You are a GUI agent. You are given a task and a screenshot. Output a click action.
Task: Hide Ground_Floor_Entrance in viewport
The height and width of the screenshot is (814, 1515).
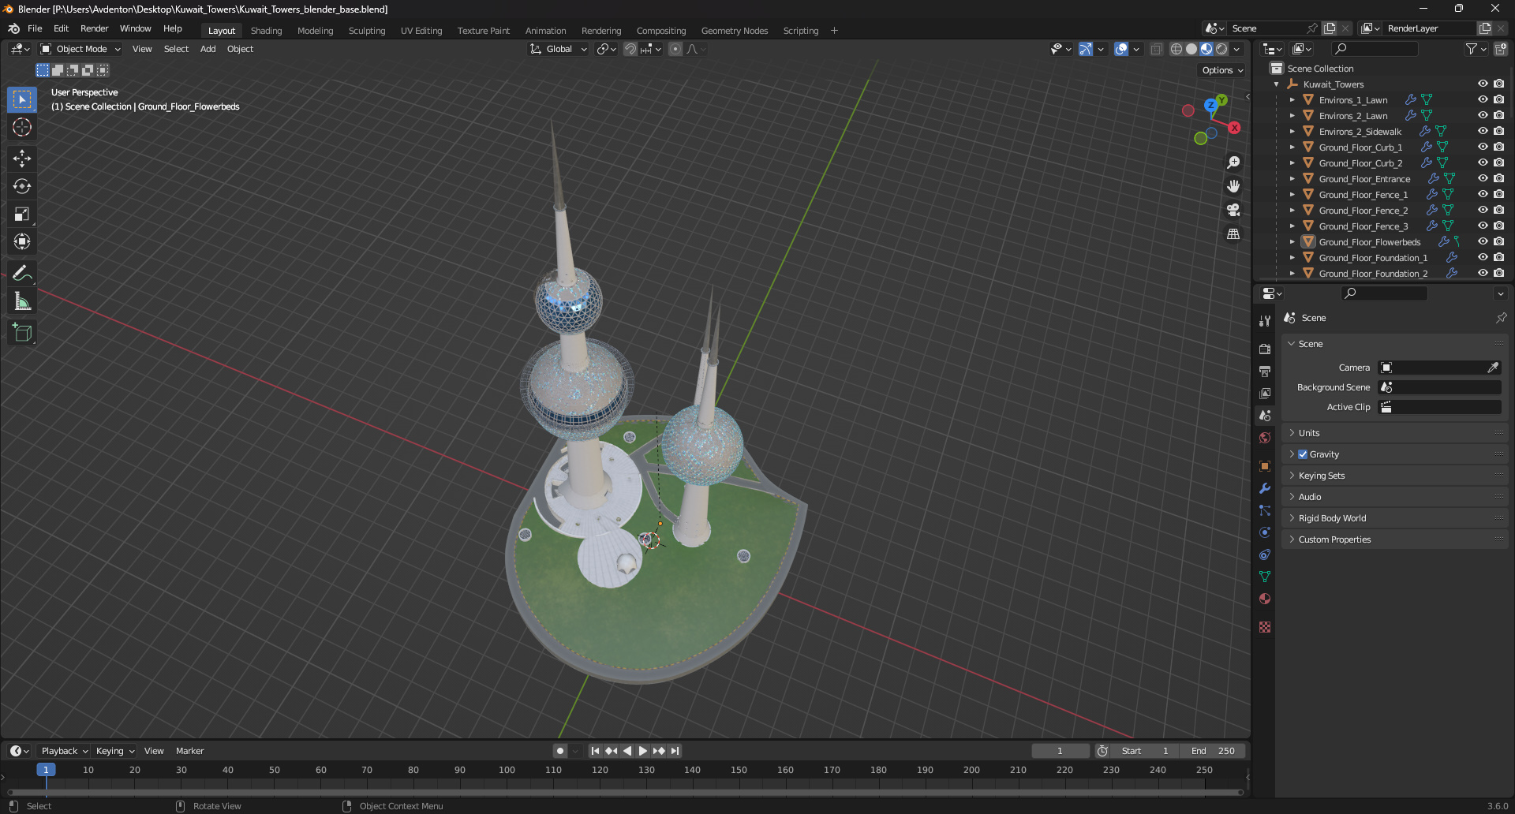pos(1483,178)
